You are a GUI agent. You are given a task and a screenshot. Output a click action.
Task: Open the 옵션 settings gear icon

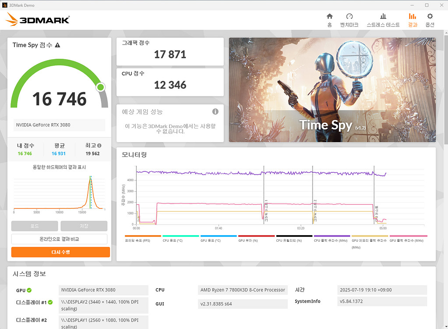429,18
